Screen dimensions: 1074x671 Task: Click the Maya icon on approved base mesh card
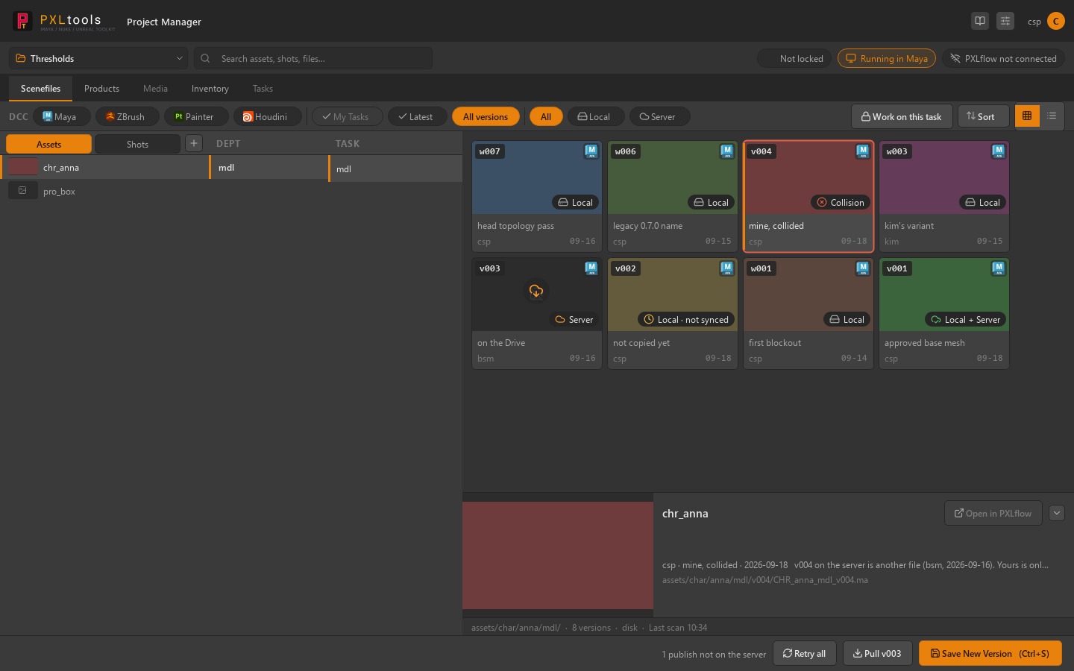[x=999, y=268]
